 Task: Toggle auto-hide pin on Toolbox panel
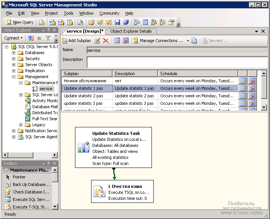[49, 163]
